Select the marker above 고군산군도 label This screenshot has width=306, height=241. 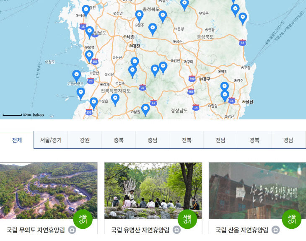click(x=76, y=76)
